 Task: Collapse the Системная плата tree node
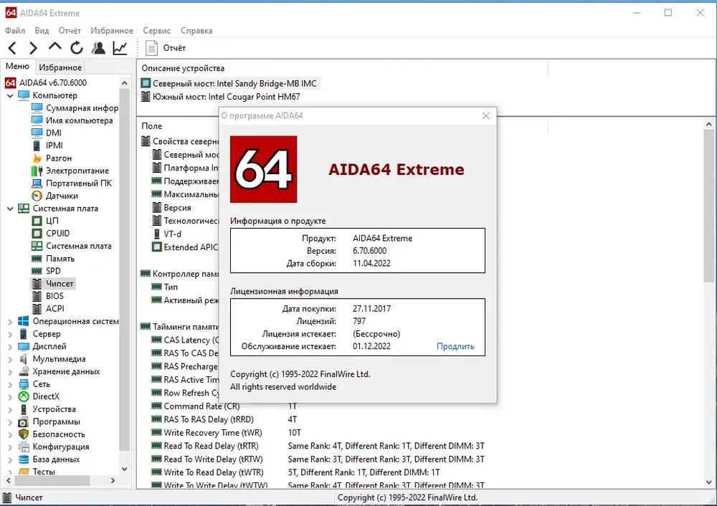(x=10, y=209)
